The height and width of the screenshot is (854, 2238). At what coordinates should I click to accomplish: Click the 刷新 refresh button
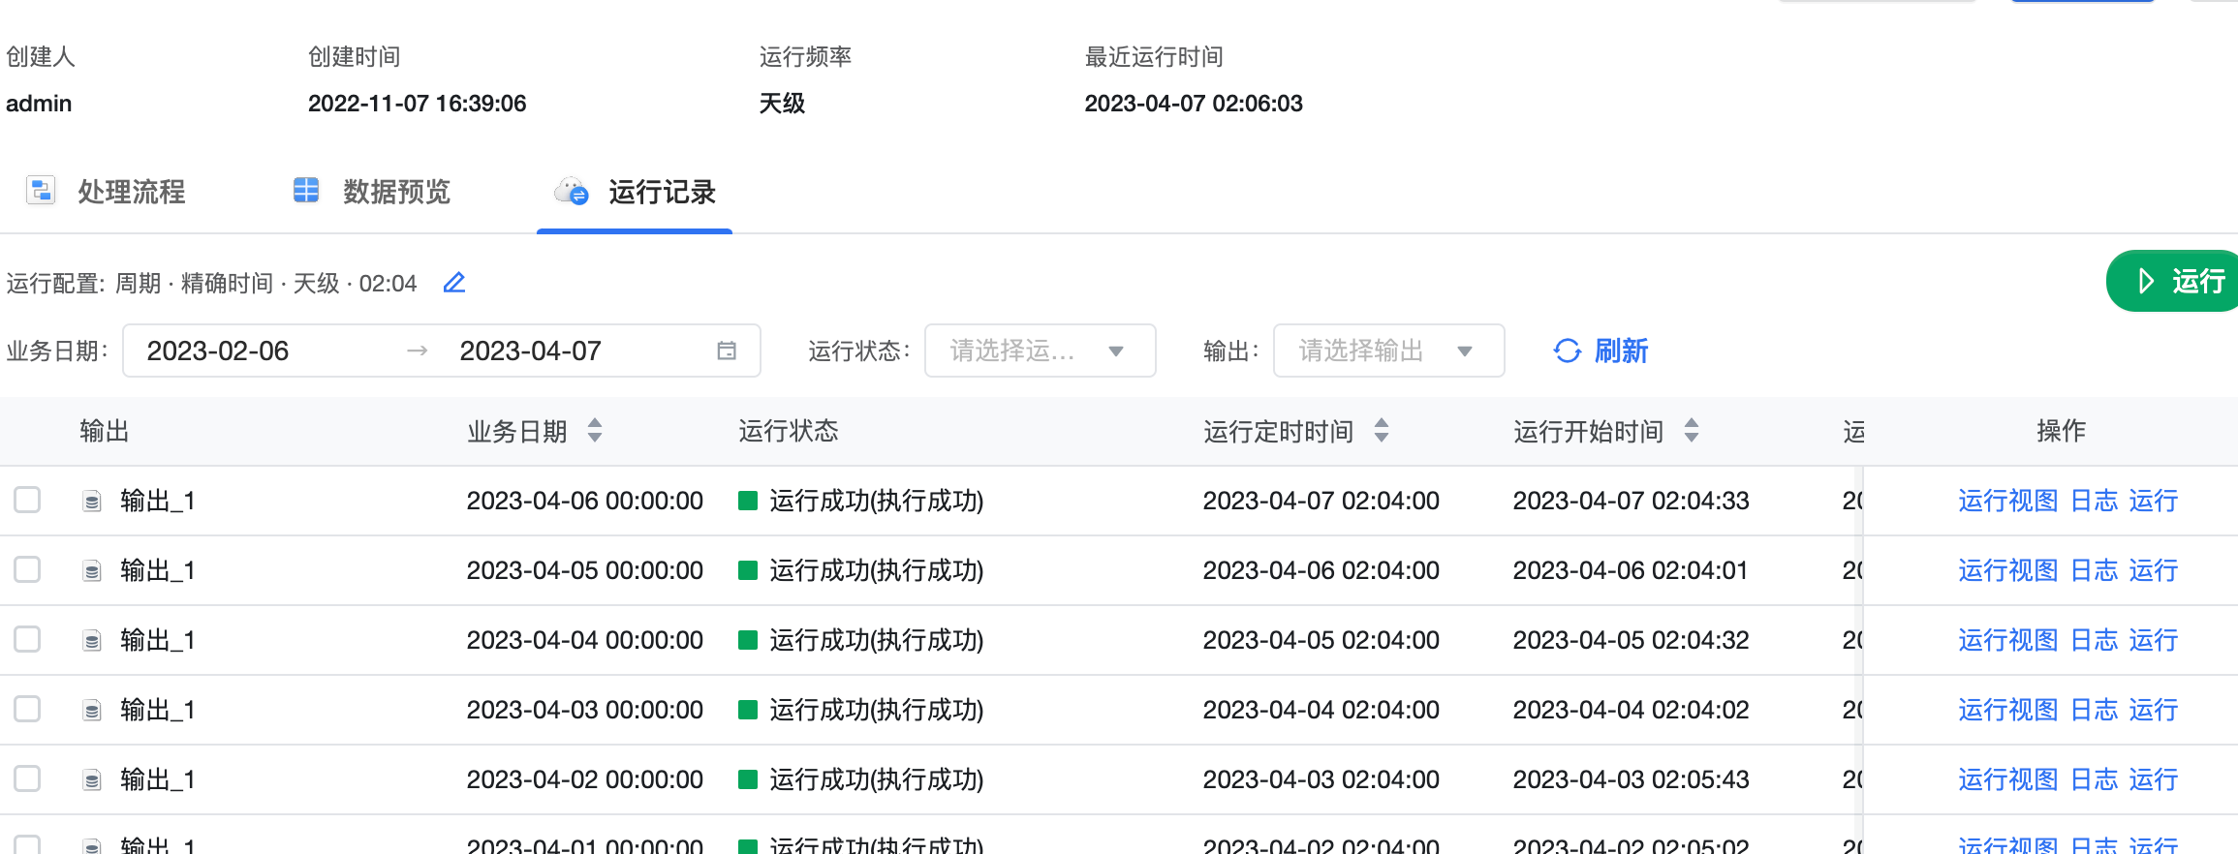[x=1601, y=351]
